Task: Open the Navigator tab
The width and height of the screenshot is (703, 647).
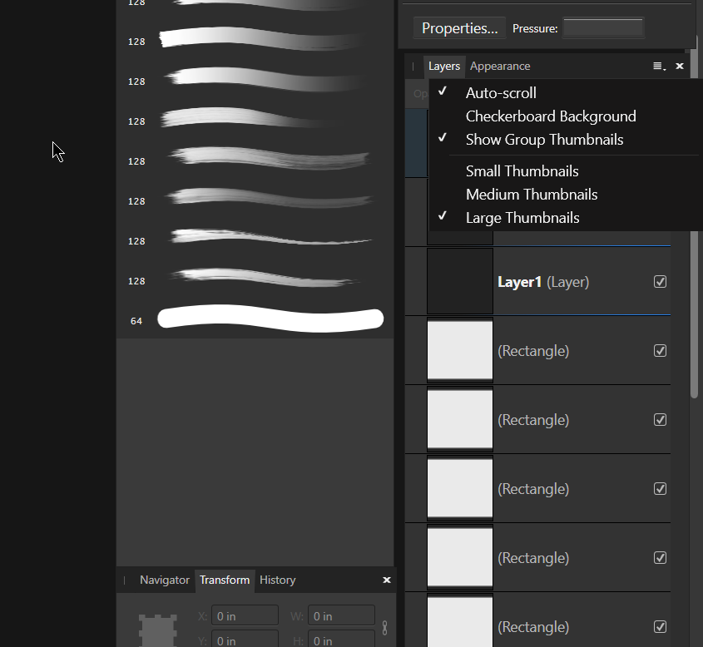Action: click(x=164, y=580)
